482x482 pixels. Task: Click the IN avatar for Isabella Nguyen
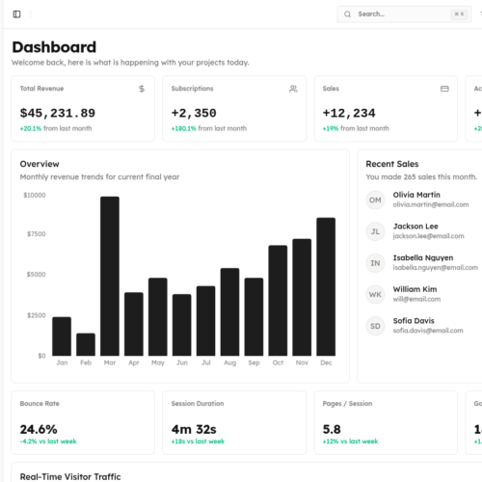375,263
